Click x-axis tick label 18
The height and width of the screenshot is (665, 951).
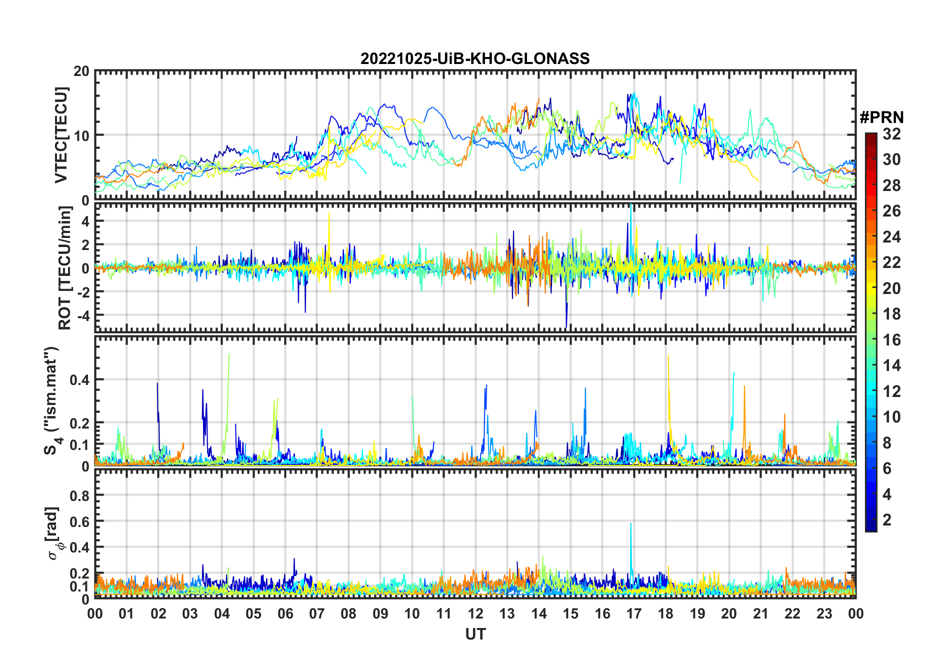[x=665, y=613]
